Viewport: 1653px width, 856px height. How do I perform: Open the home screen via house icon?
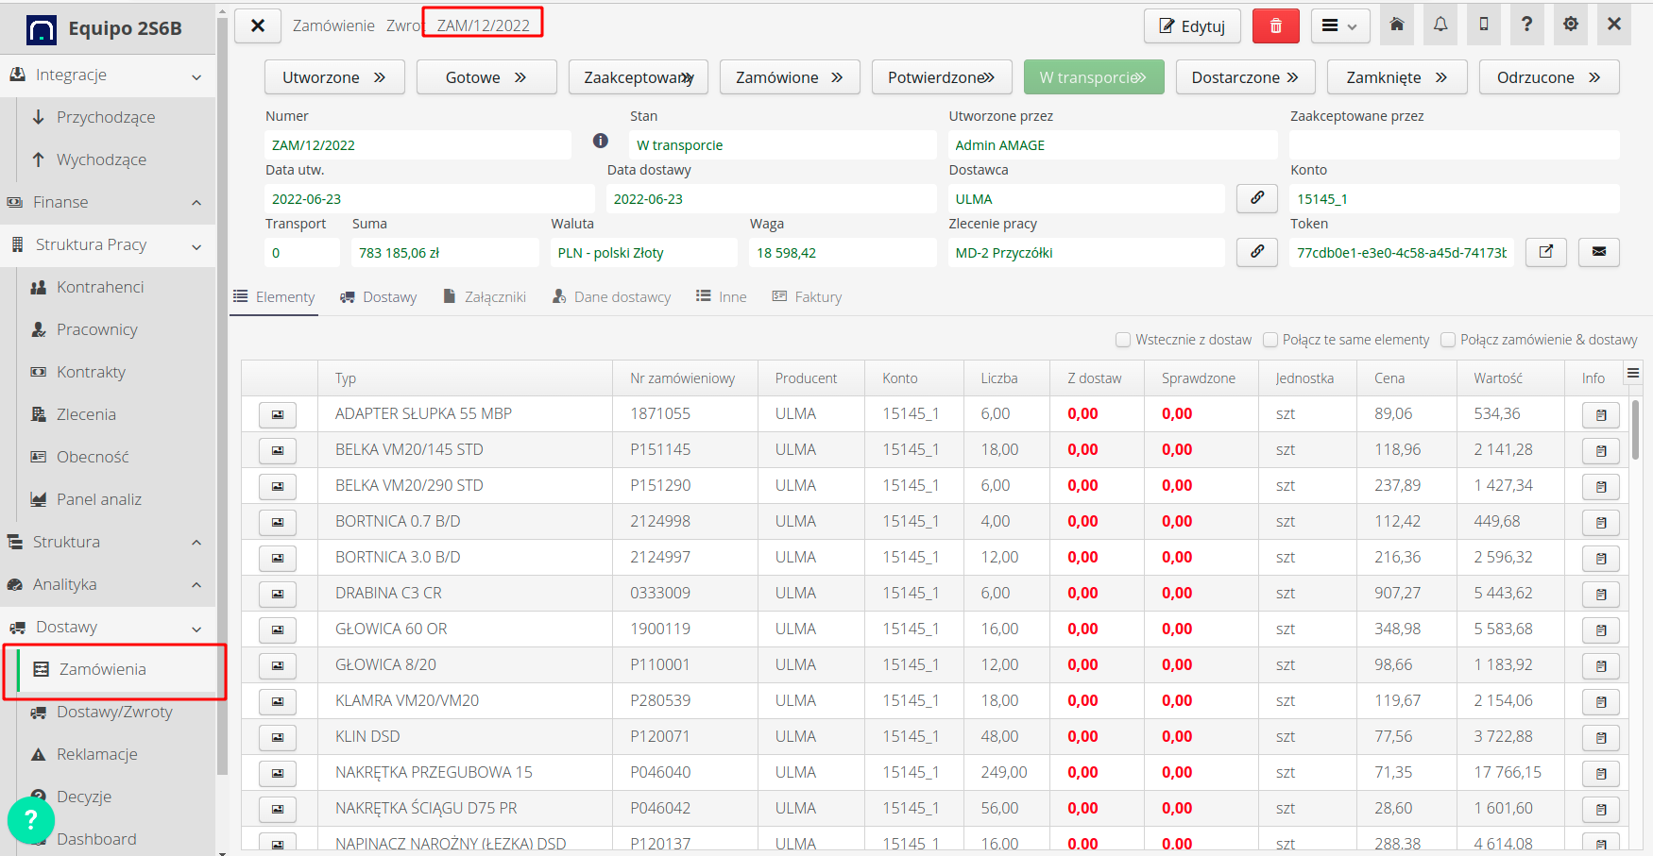(x=1397, y=25)
